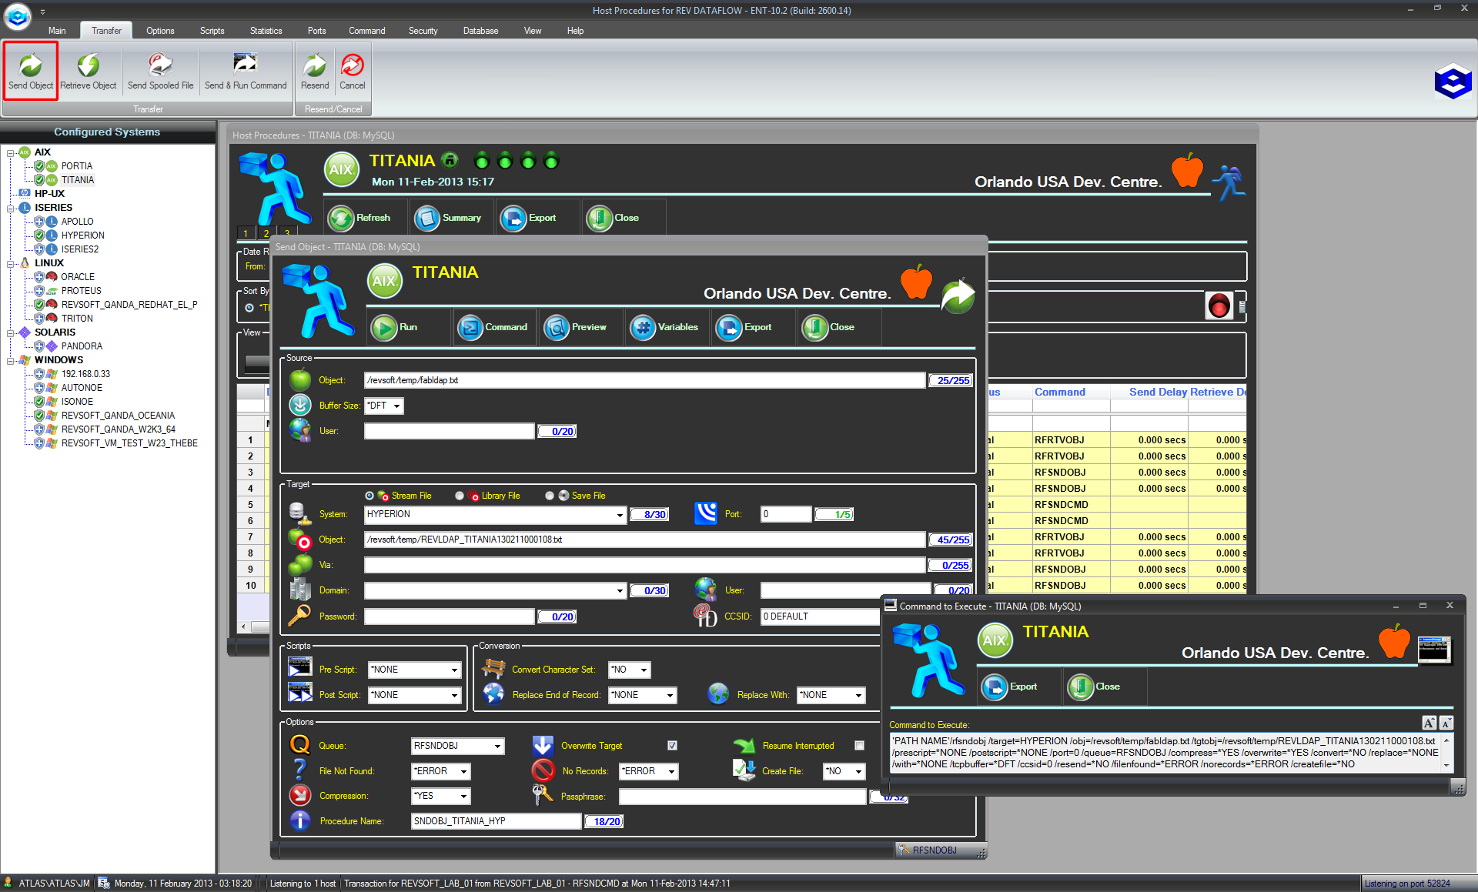Viewport: 1478px width, 892px height.
Task: Click the Variables icon button
Action: (x=665, y=327)
